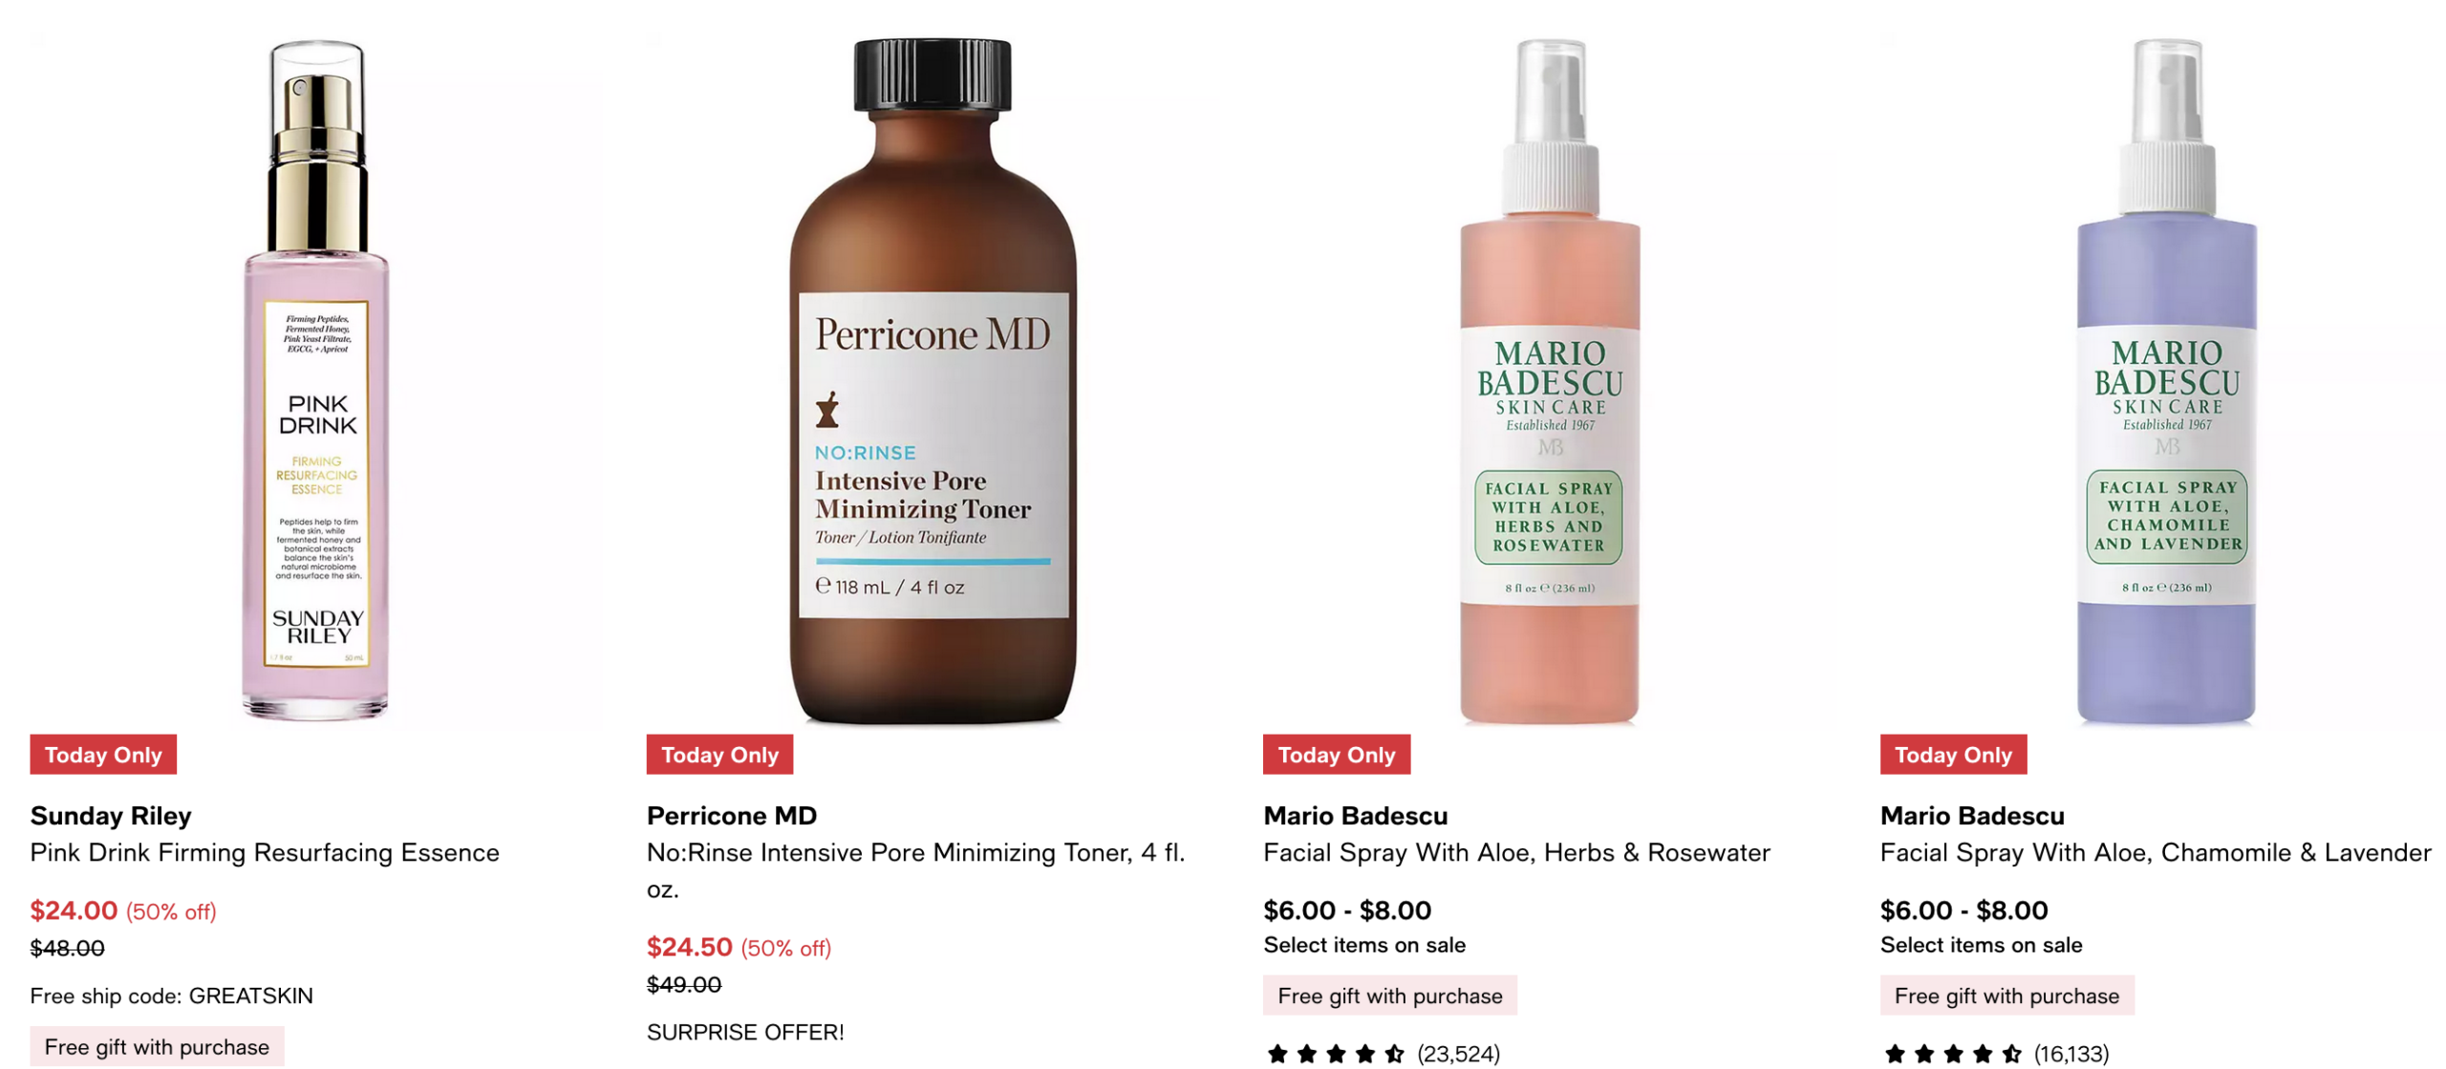Viewport: 2446px width, 1069px height.
Task: Open the Perricone MD toner bottle image
Action: coord(932,379)
